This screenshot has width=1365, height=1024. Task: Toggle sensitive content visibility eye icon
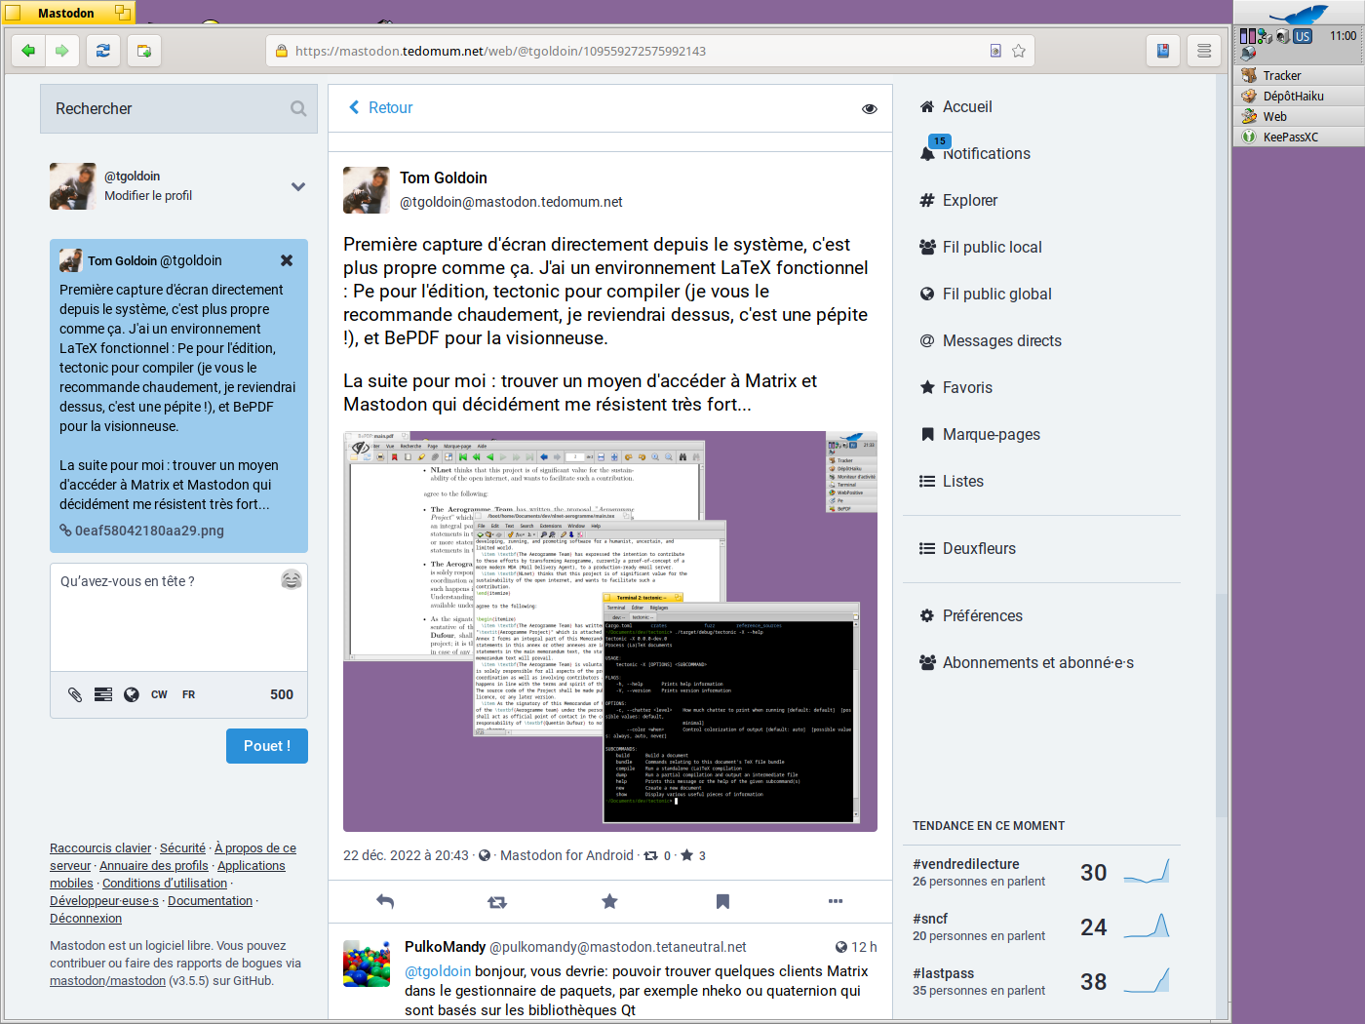pos(869,108)
